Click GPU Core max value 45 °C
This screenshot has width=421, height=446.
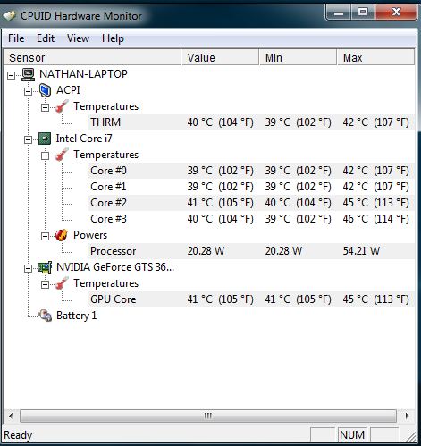(x=376, y=299)
